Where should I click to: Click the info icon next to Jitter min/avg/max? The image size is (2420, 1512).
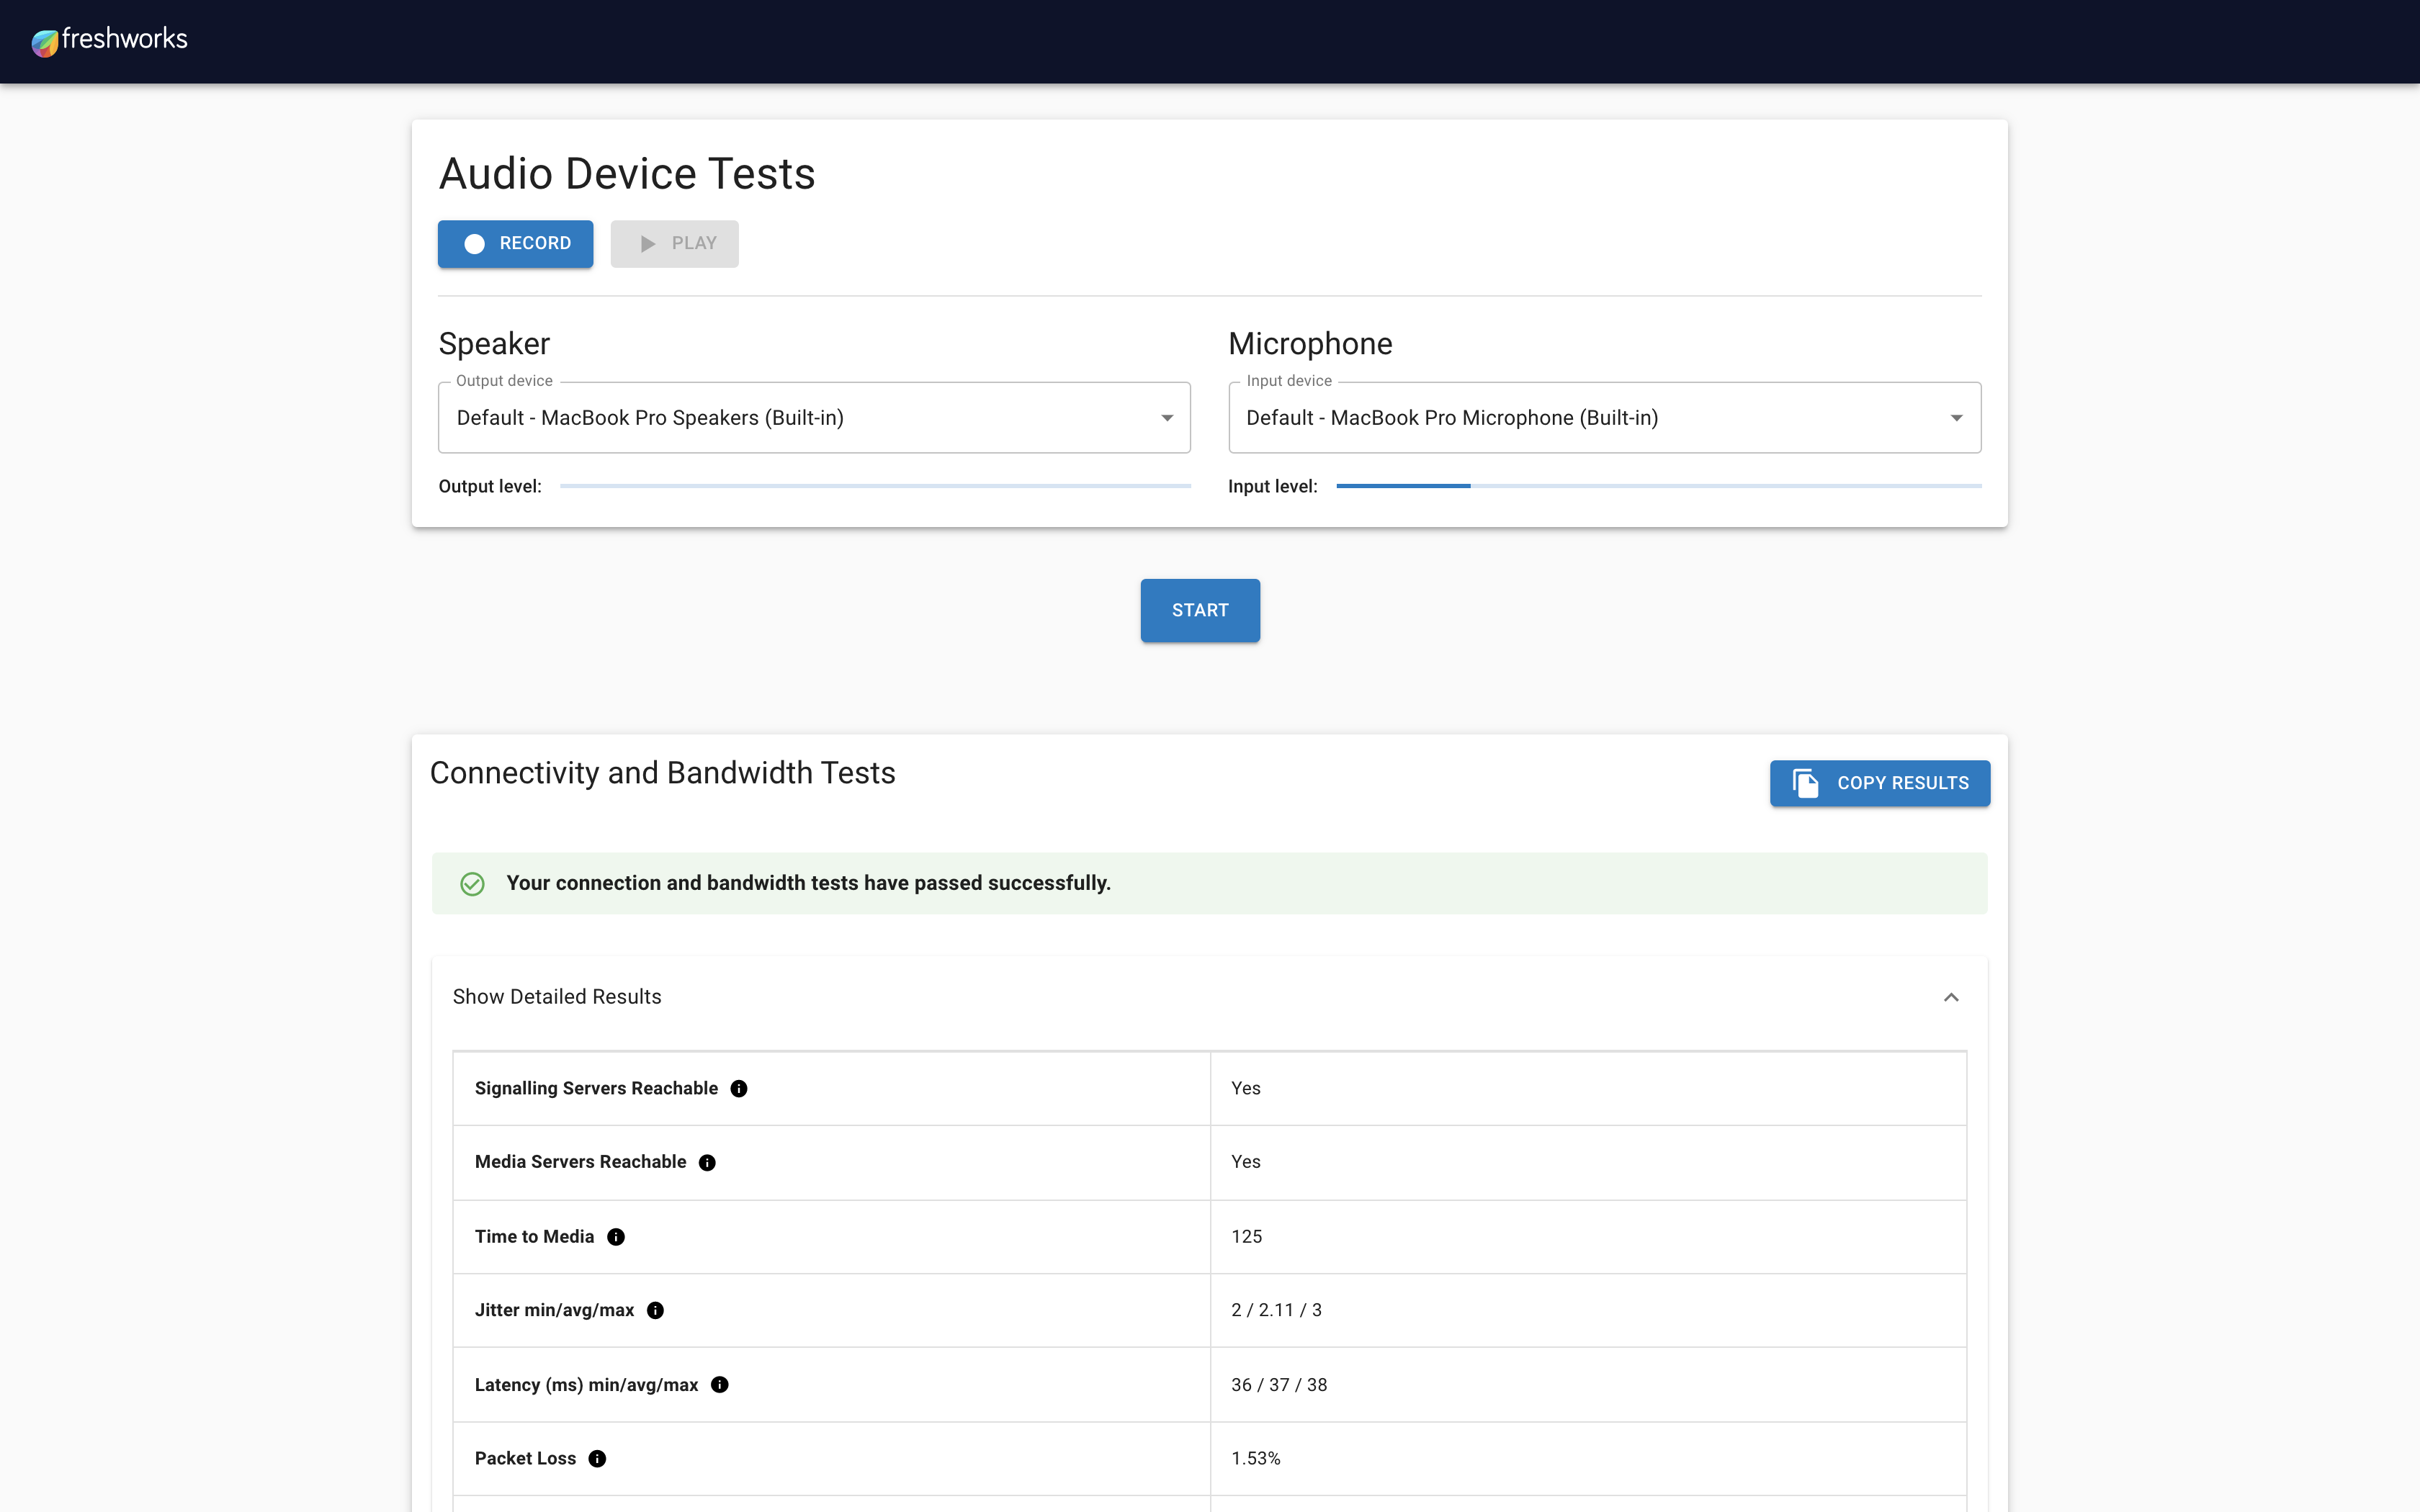(655, 1310)
